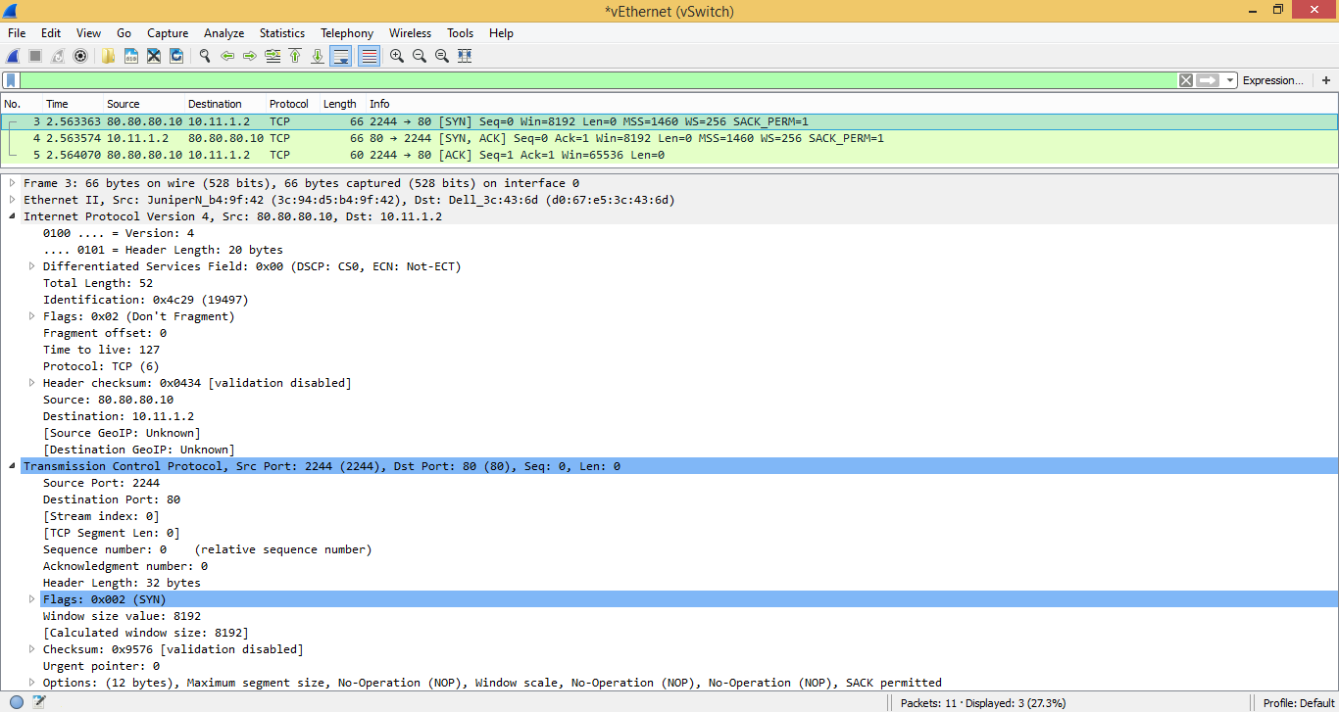Open a capture file folder icon

click(x=109, y=56)
